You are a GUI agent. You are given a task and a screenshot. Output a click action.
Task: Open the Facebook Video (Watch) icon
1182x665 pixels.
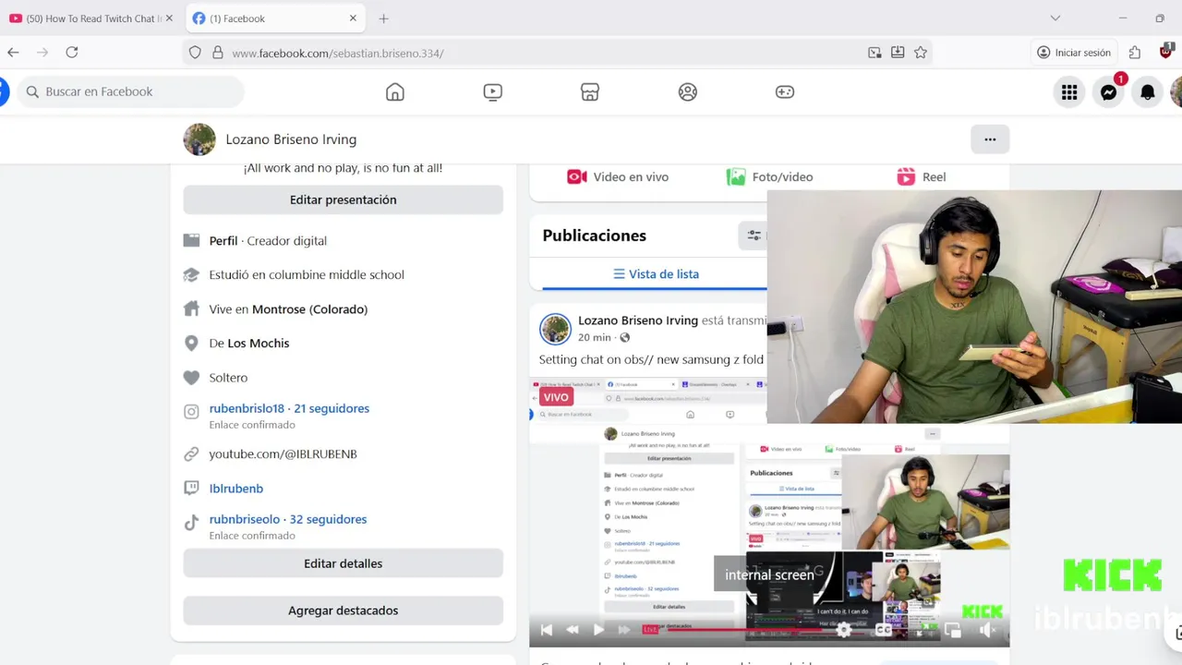click(x=492, y=91)
